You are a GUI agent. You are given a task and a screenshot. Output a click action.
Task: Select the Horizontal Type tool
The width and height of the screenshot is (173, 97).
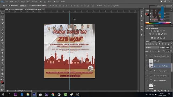tap(2, 63)
